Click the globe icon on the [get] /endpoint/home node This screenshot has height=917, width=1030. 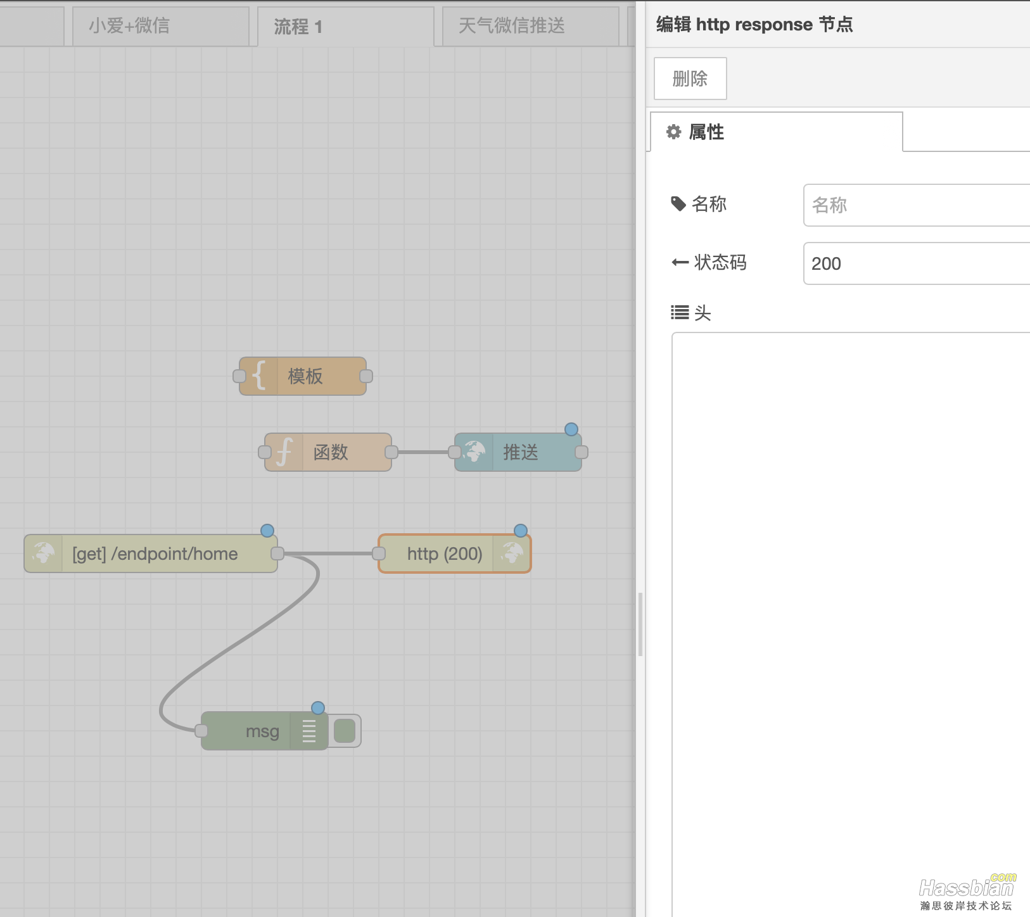coord(43,553)
